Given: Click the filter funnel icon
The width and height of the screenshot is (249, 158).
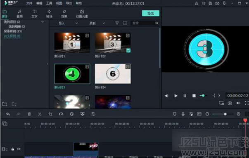Looking at the screenshot, I should (117, 23).
